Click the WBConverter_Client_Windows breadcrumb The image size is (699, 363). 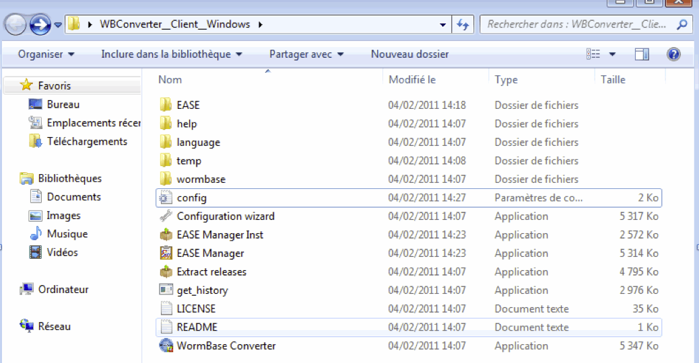(x=175, y=24)
